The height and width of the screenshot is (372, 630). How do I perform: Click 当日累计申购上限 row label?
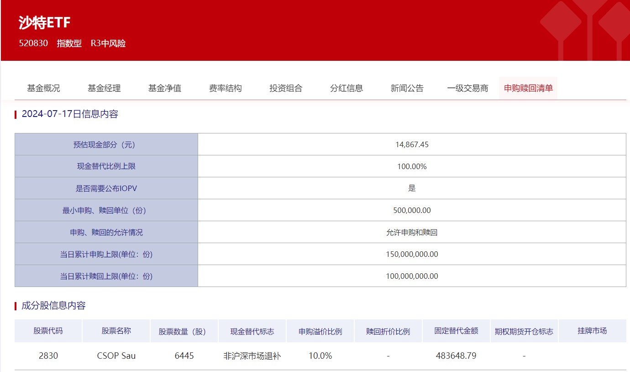[x=106, y=254]
